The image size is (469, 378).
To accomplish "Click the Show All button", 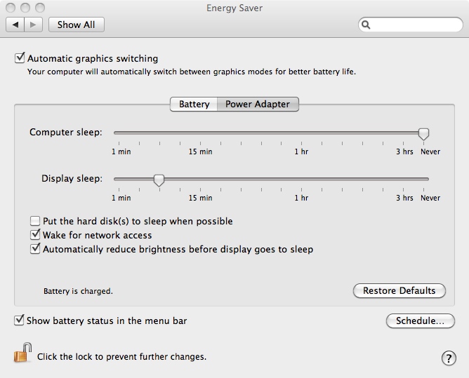I will (76, 25).
